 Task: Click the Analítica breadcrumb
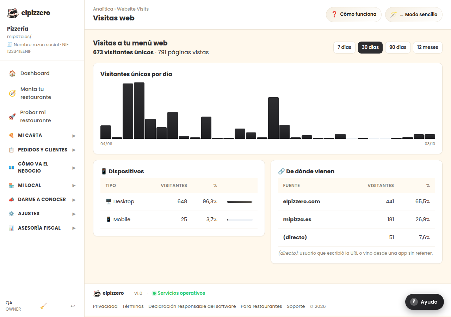[x=103, y=9]
